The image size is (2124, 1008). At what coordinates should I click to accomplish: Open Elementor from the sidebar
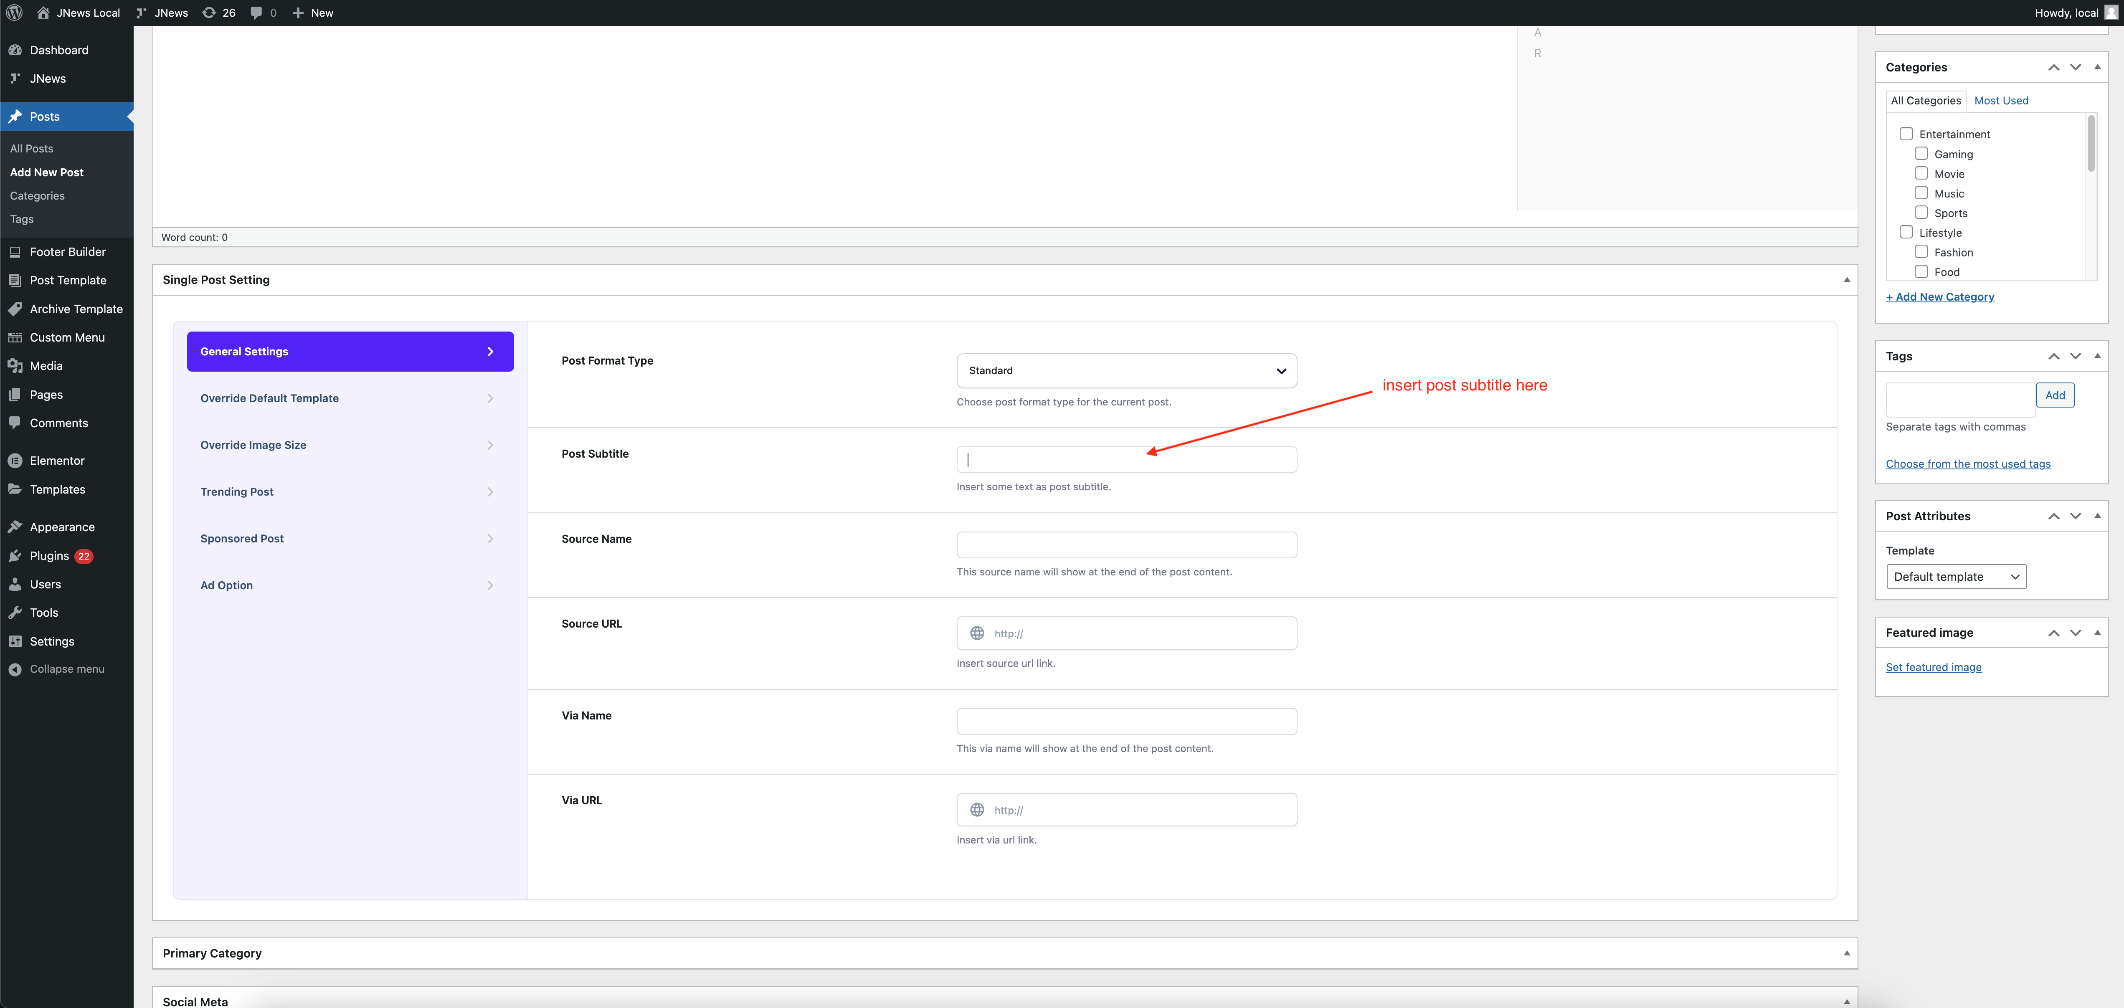coord(56,461)
